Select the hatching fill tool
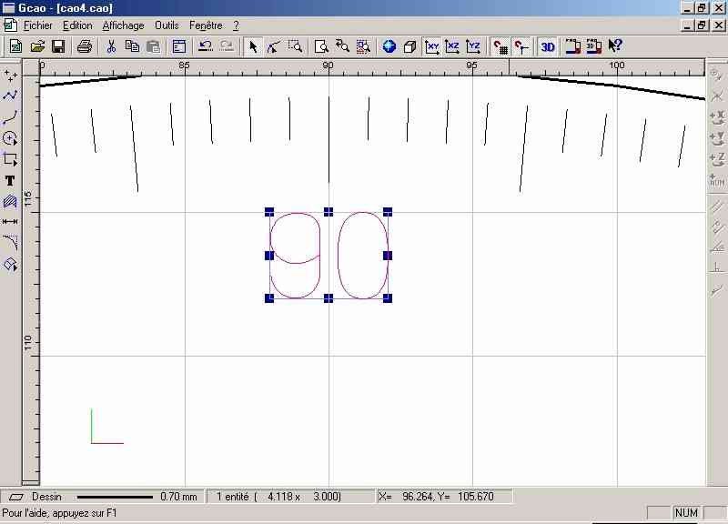The image size is (728, 524). coord(10,201)
